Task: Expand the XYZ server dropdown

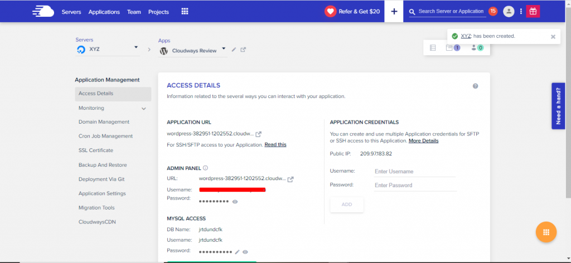Action: coord(136,48)
